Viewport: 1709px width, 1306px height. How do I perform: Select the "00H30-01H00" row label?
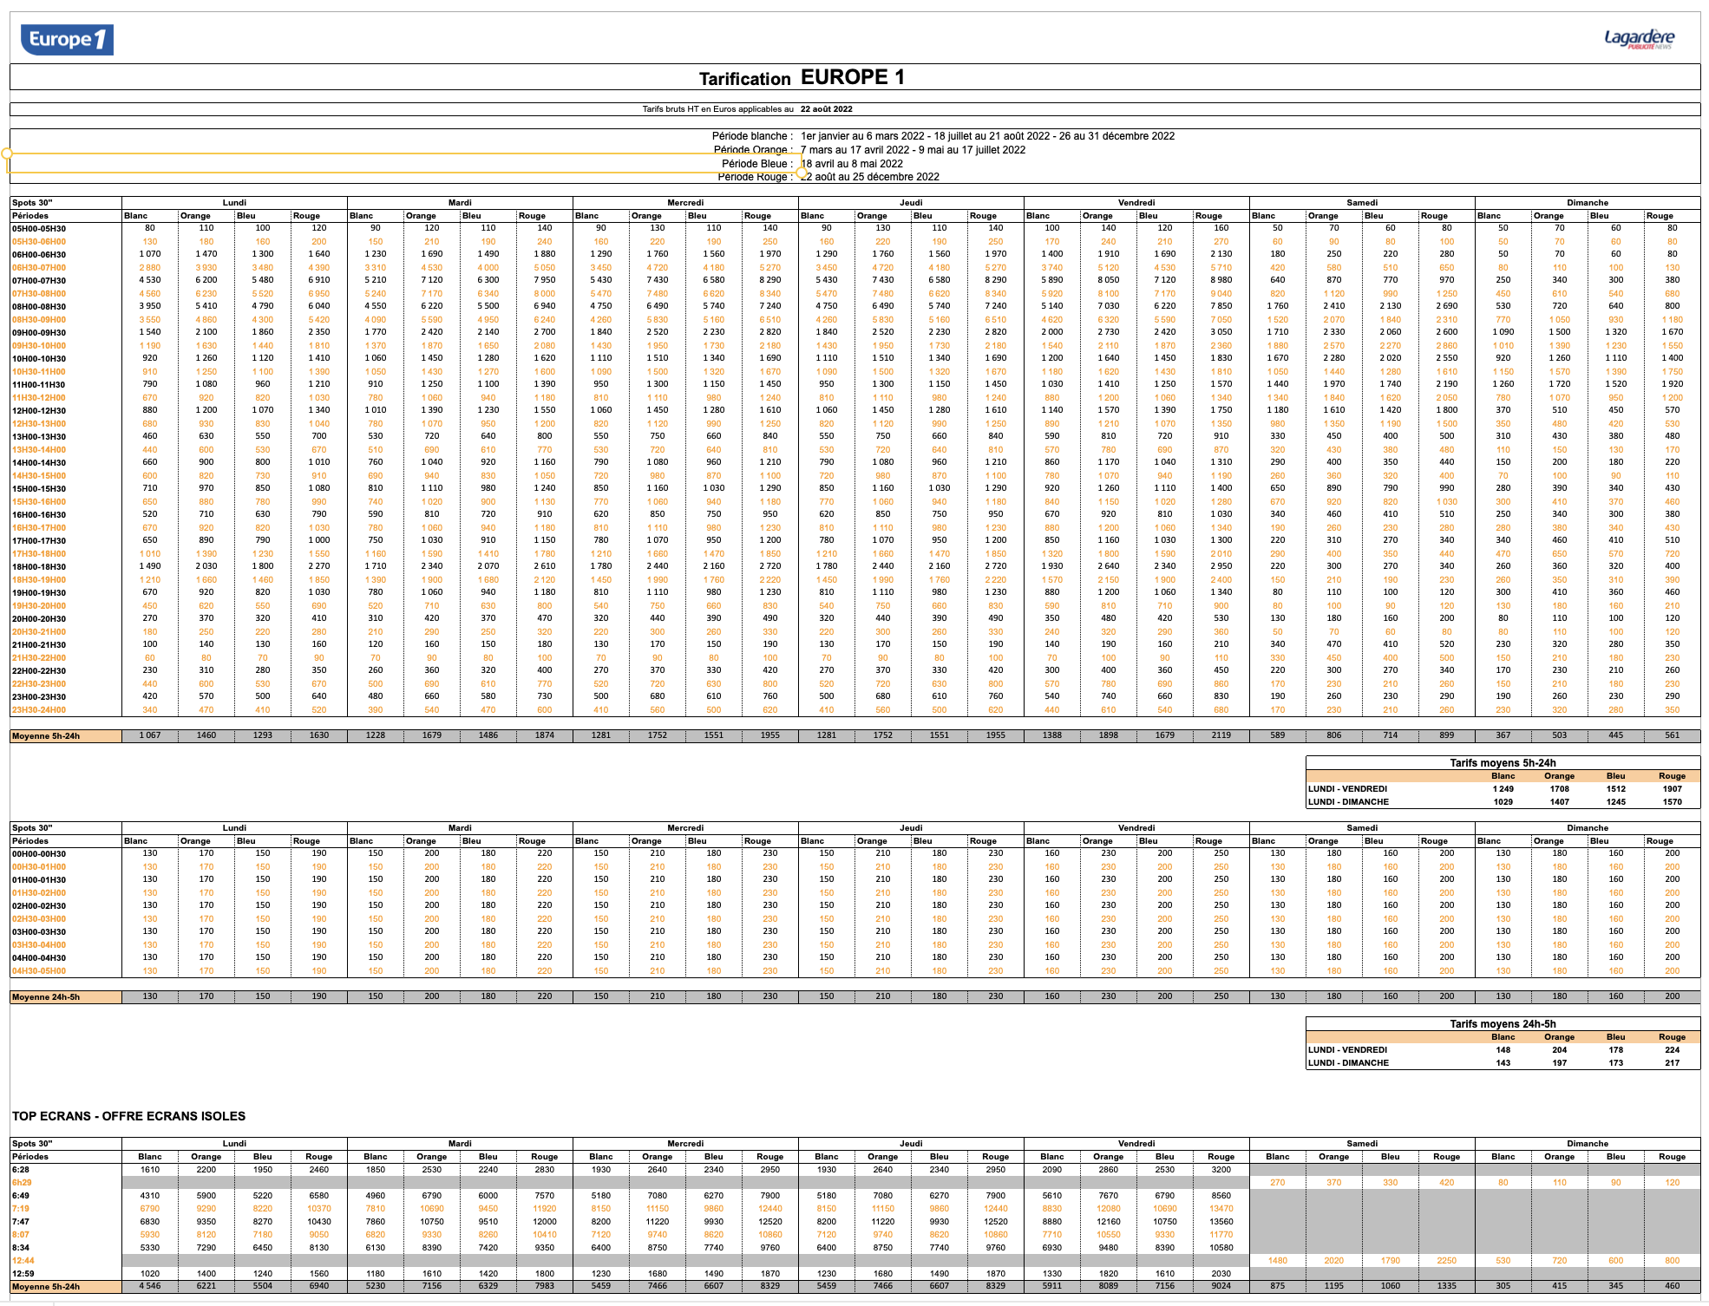(x=39, y=867)
